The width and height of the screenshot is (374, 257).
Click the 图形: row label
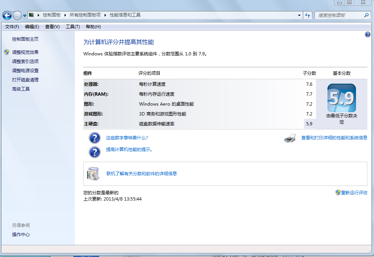(x=89, y=104)
